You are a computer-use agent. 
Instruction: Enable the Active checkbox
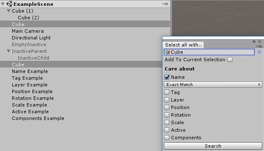[x=167, y=130]
